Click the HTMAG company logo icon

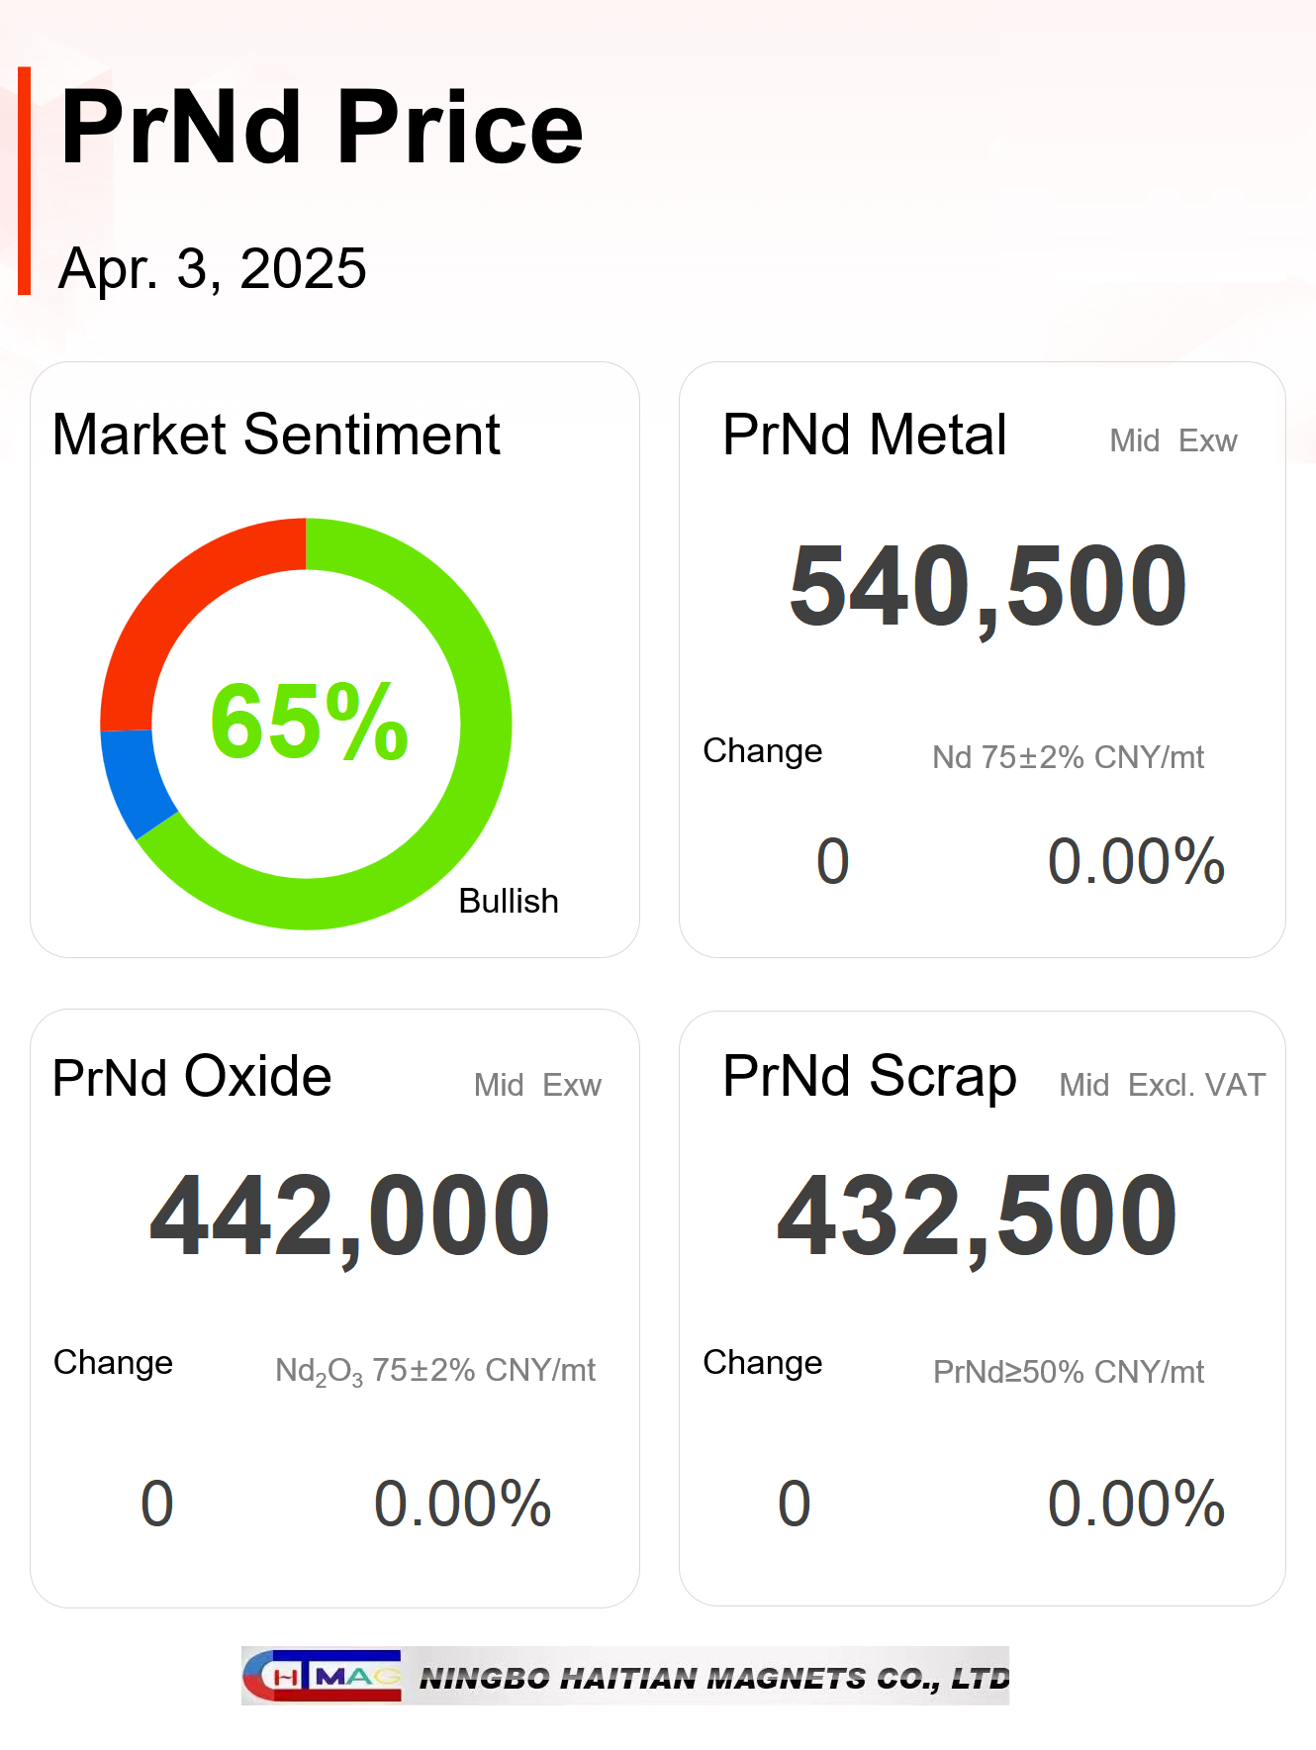pos(323,1676)
